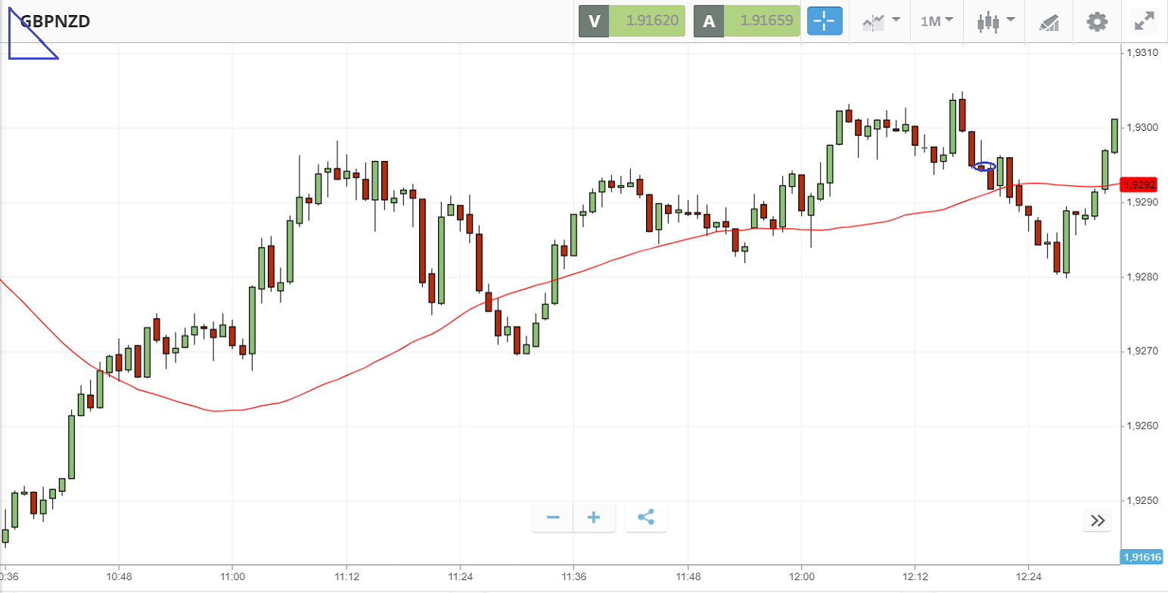Zoom in the chart with plus button
The height and width of the screenshot is (593, 1168).
tap(594, 517)
